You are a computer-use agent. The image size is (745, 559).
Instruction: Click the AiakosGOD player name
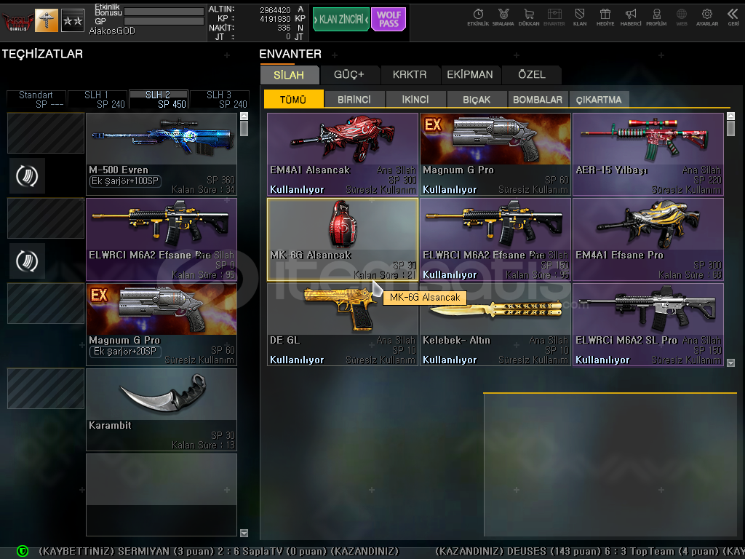112,31
